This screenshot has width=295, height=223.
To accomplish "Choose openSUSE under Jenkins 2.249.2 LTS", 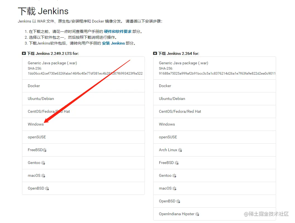I will (x=83, y=137).
